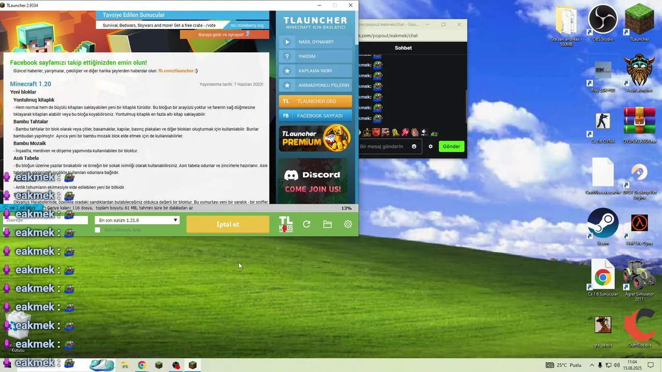Click 'Kaplama İndir' skin download button
The image size is (662, 372).
315,71
